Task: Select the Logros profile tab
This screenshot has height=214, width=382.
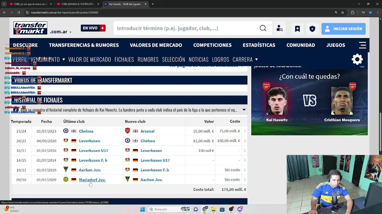Action: point(221,59)
